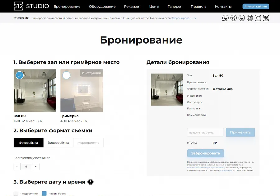Click the Зал 80 hall photo

click(35, 91)
